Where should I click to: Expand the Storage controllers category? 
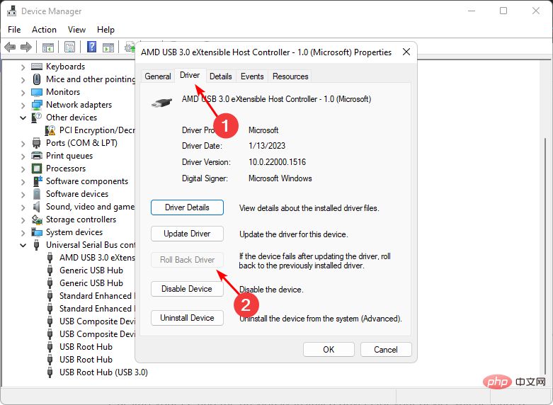click(23, 219)
